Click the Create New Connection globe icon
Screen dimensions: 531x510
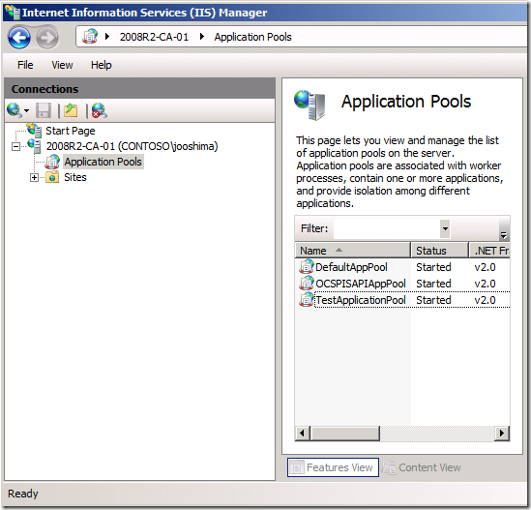click(x=15, y=110)
